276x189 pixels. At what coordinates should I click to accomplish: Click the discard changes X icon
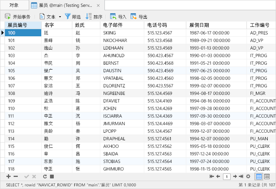[34, 177]
